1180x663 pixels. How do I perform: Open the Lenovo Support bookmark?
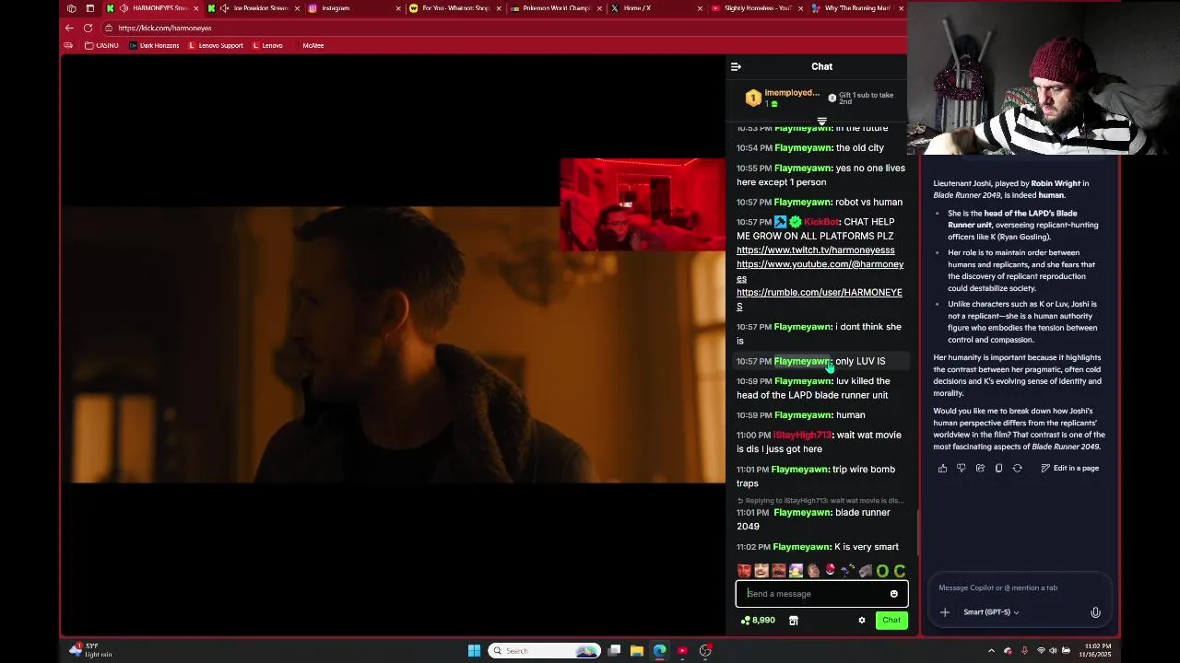(x=216, y=45)
